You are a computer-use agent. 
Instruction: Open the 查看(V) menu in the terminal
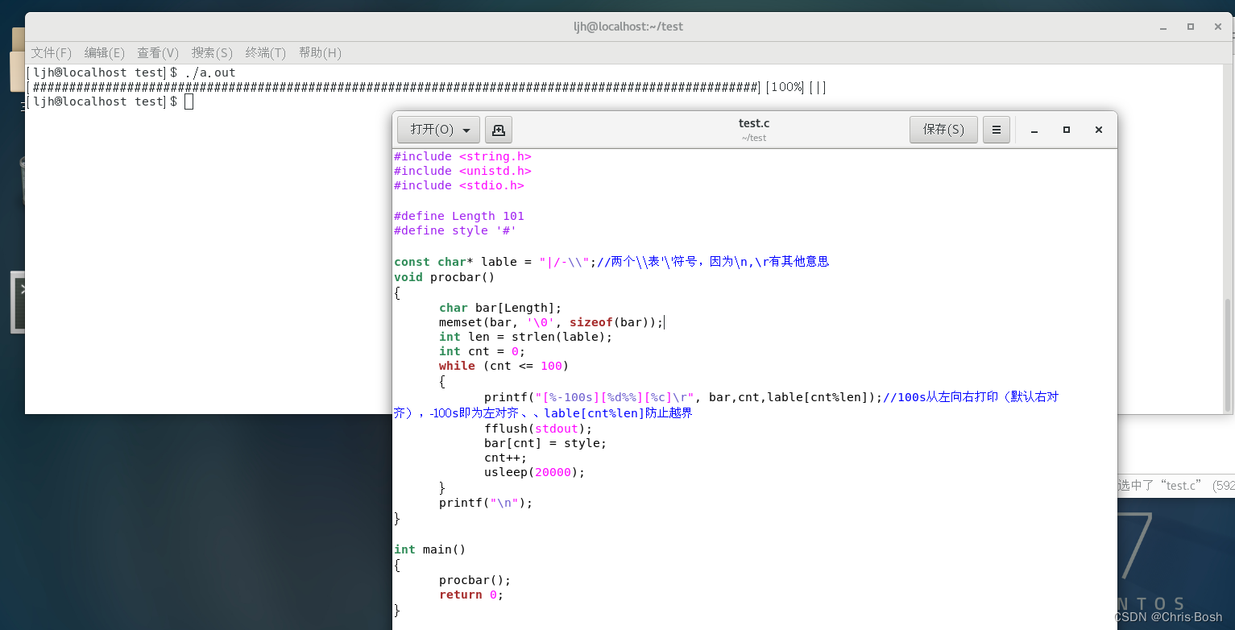pos(156,52)
